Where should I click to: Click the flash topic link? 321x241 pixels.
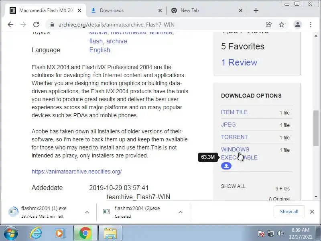point(96,41)
